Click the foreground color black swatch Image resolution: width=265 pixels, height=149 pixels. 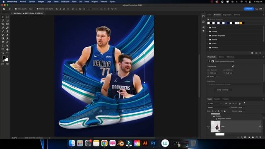[x=4, y=58]
